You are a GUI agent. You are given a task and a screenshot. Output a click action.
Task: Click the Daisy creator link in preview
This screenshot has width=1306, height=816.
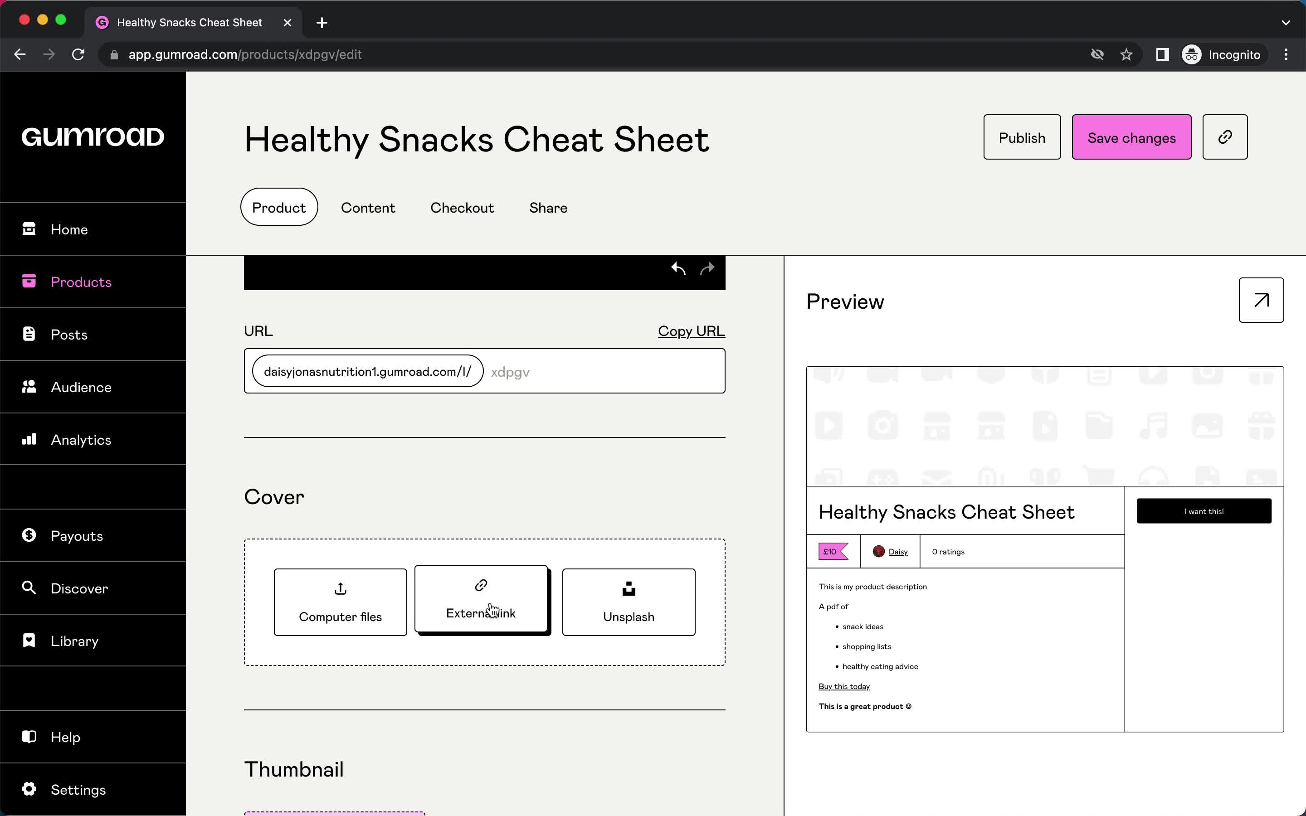pos(898,552)
